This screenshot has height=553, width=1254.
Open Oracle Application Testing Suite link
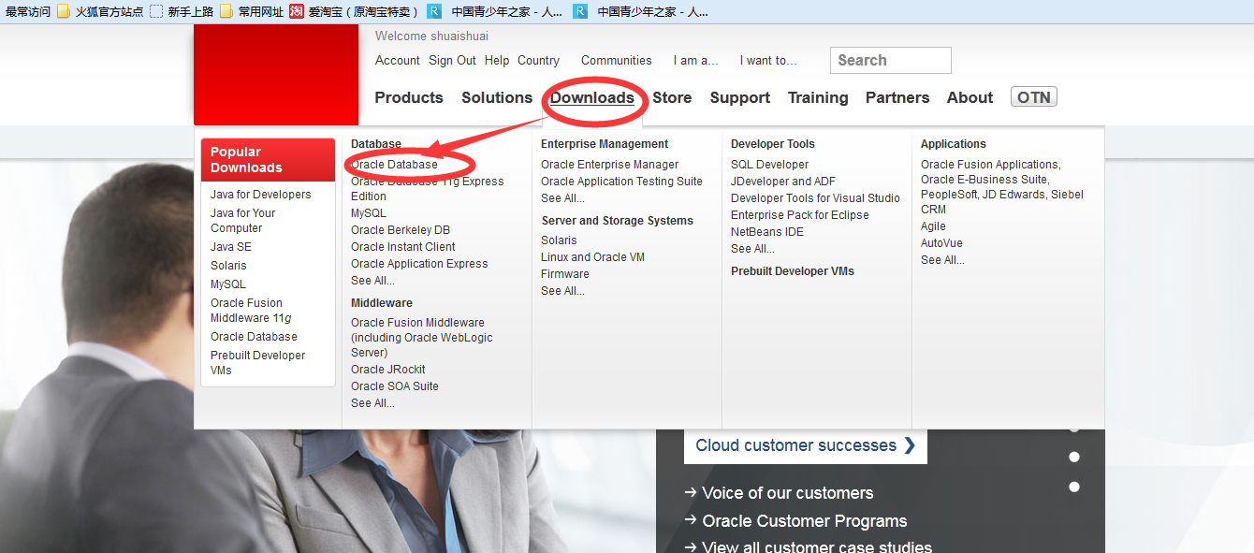pyautogui.click(x=621, y=182)
